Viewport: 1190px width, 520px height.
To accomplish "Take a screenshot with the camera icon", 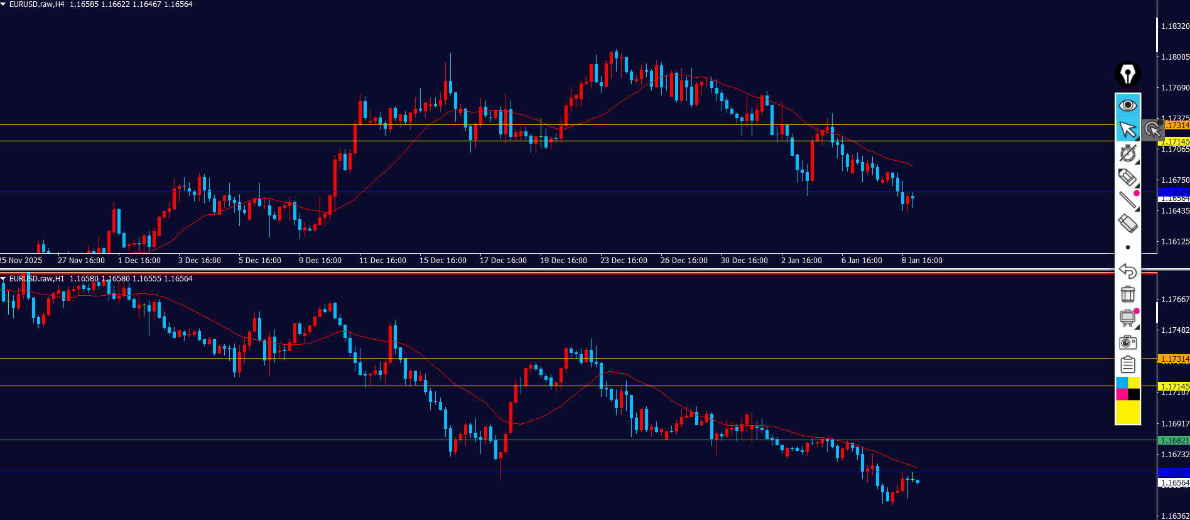I will [1128, 342].
